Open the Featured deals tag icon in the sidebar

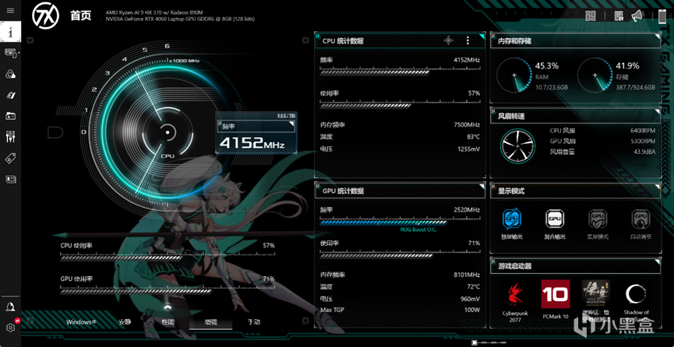pos(10,159)
